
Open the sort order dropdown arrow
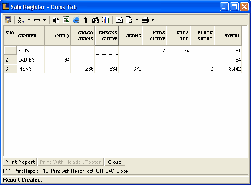[x=29, y=20]
